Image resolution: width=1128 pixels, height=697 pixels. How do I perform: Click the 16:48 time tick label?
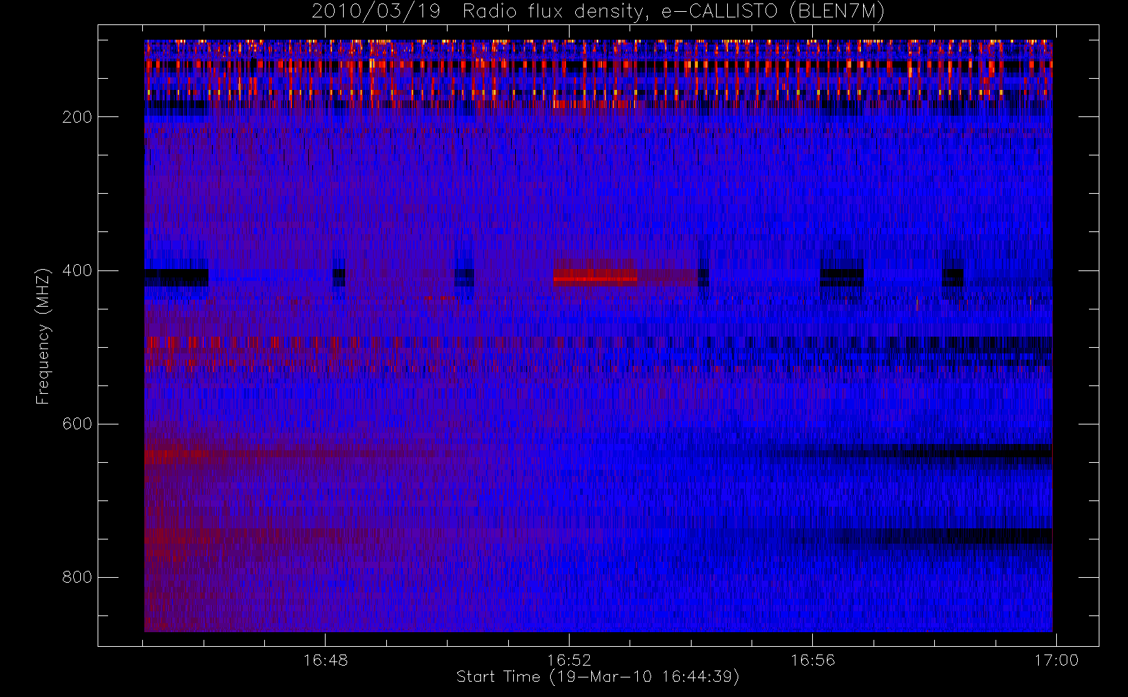(x=326, y=660)
